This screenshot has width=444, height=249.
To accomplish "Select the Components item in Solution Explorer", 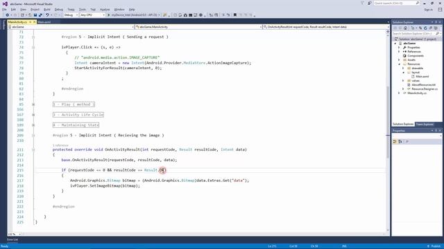I will pyautogui.click(x=416, y=56).
